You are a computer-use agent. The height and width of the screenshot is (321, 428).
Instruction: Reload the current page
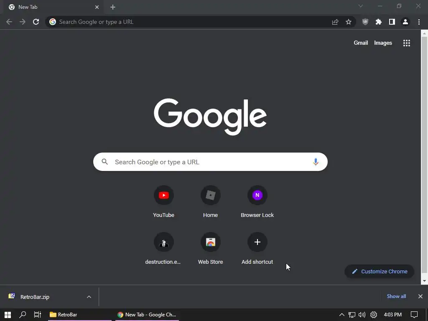[36, 22]
